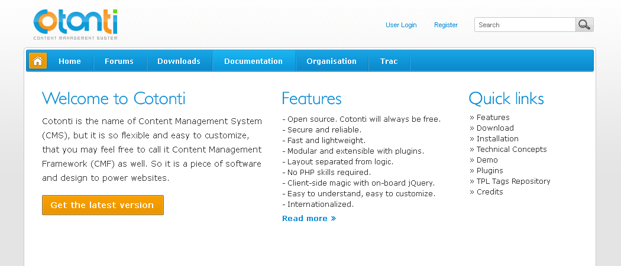Click the text 'Secure and reliable.'

pyautogui.click(x=324, y=129)
